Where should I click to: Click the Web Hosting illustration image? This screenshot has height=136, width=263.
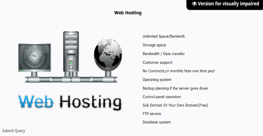click(70, 71)
